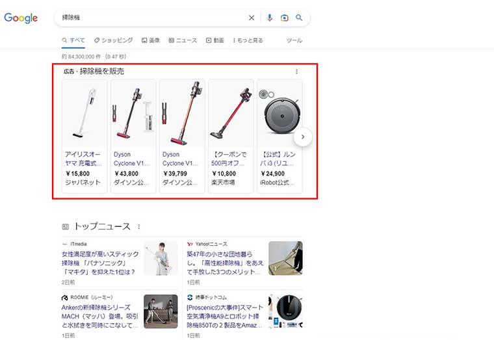Start voice search with the microphone icon
The width and height of the screenshot is (494, 340).
(x=269, y=18)
